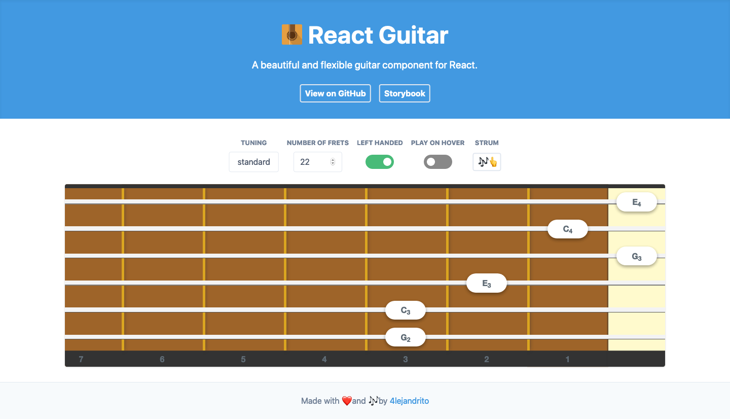Viewport: 730px width, 419px height.
Task: Click the musical notes emoji in the footer
Action: click(375, 400)
